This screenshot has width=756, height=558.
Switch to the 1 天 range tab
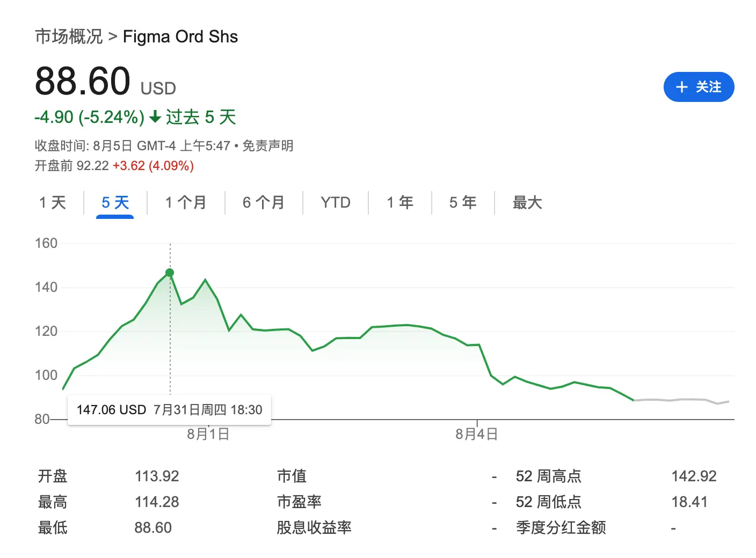pyautogui.click(x=52, y=203)
